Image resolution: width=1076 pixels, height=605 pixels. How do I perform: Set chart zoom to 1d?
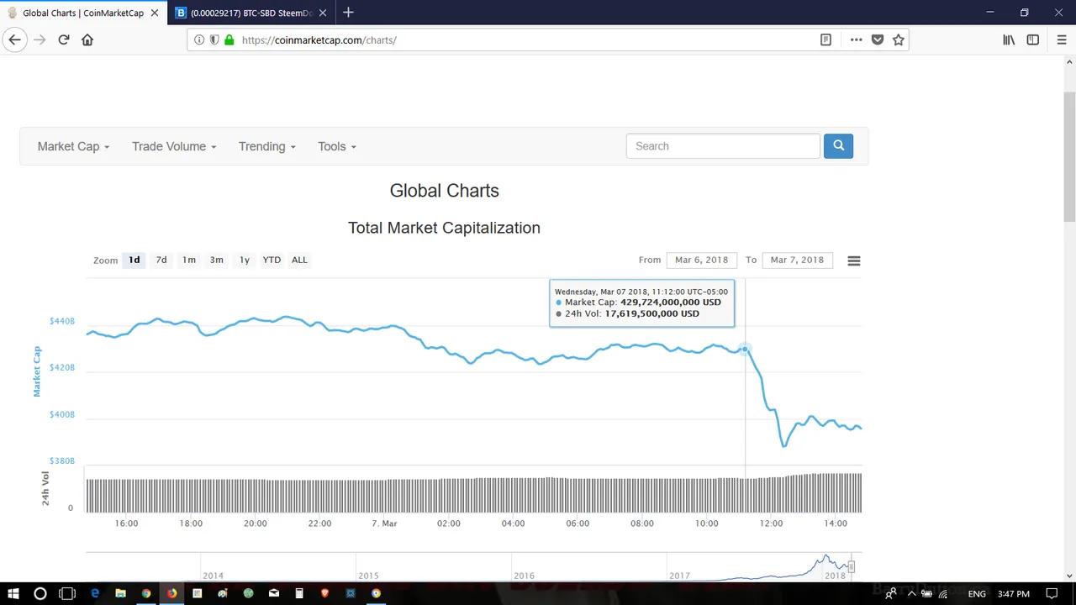click(x=134, y=260)
